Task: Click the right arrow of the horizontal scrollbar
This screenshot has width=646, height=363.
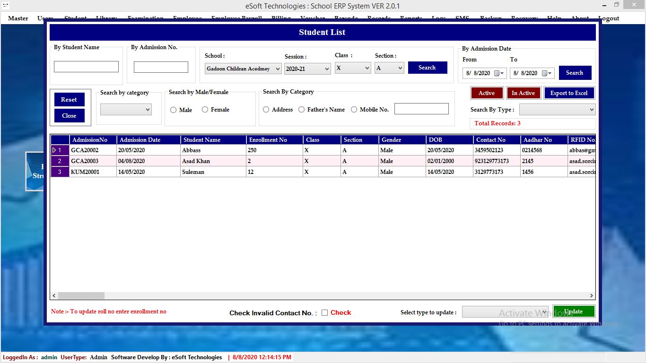Action: tap(591, 295)
